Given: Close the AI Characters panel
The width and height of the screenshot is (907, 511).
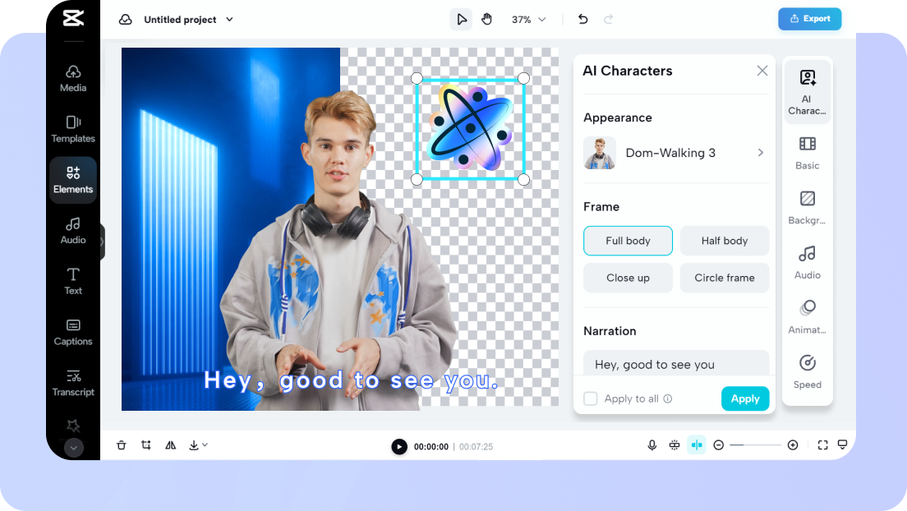Looking at the screenshot, I should [762, 71].
